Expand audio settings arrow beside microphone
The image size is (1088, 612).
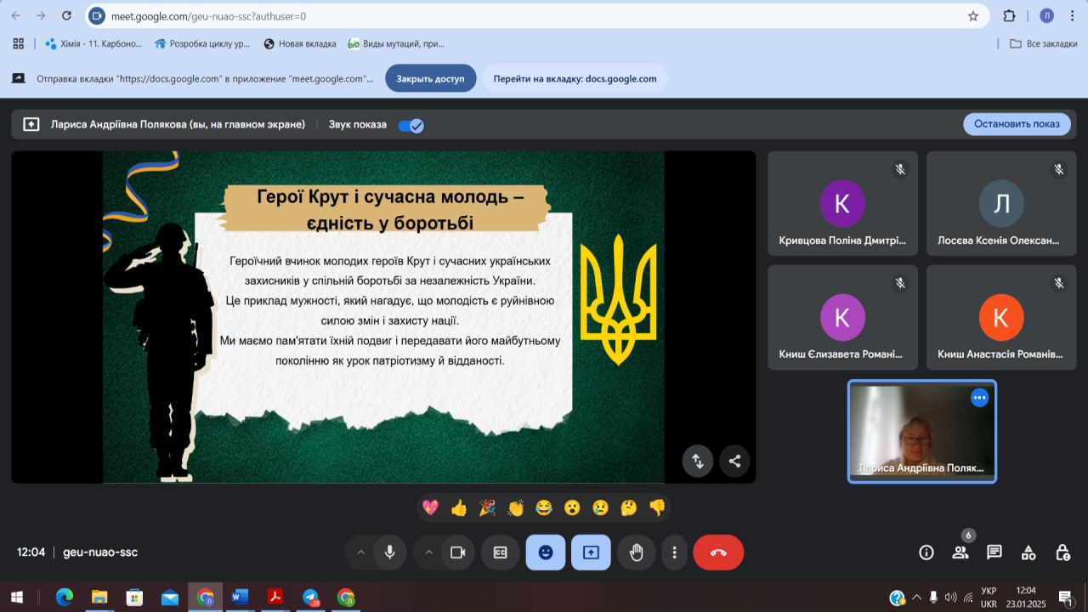point(360,552)
